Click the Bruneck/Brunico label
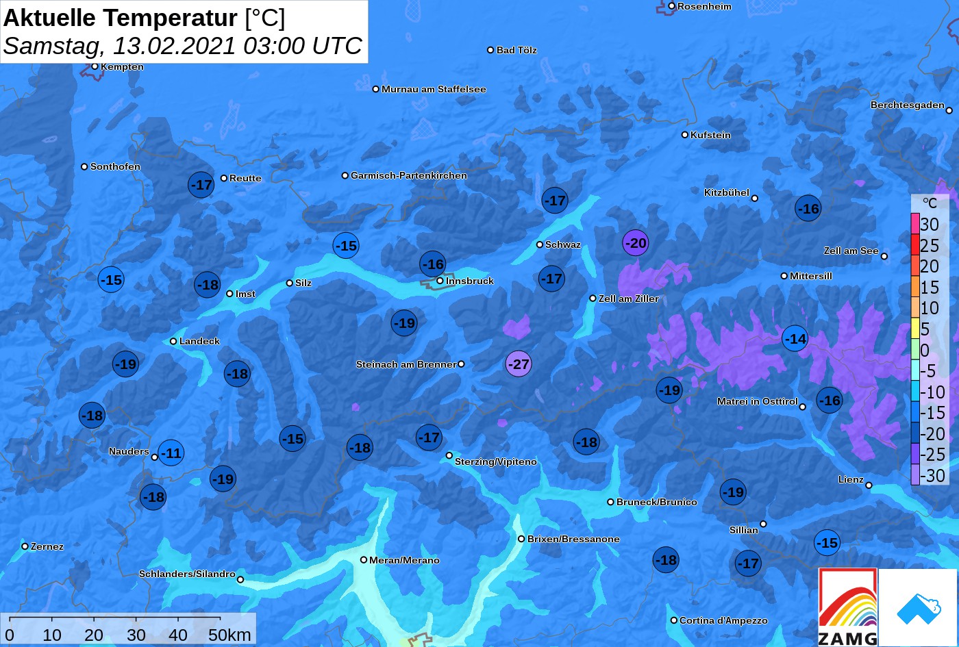Viewport: 959px width, 647px height. pyautogui.click(x=657, y=502)
